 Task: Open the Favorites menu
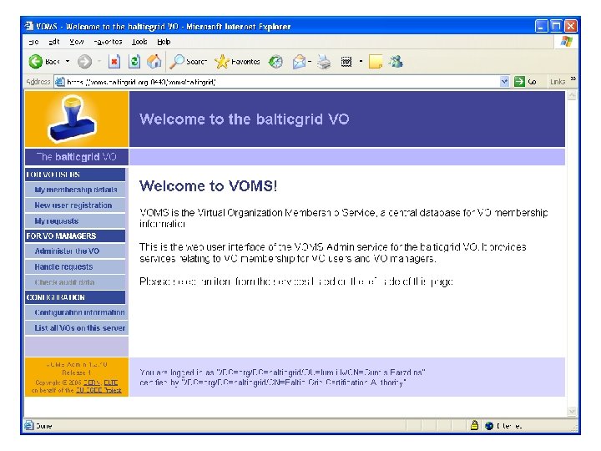(108, 42)
